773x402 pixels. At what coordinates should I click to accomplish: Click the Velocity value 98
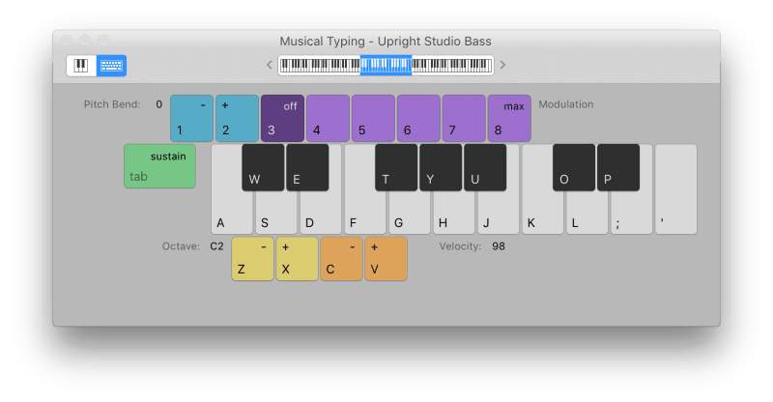[x=499, y=246]
